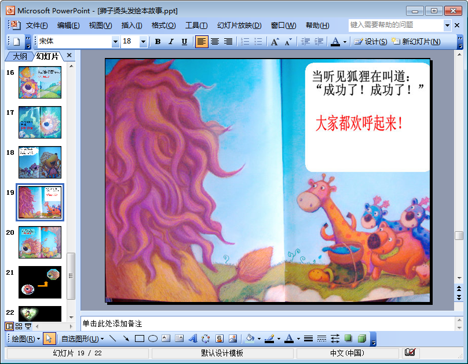Toggle numbered list formatting
The width and height of the screenshot is (468, 364).
click(x=245, y=42)
